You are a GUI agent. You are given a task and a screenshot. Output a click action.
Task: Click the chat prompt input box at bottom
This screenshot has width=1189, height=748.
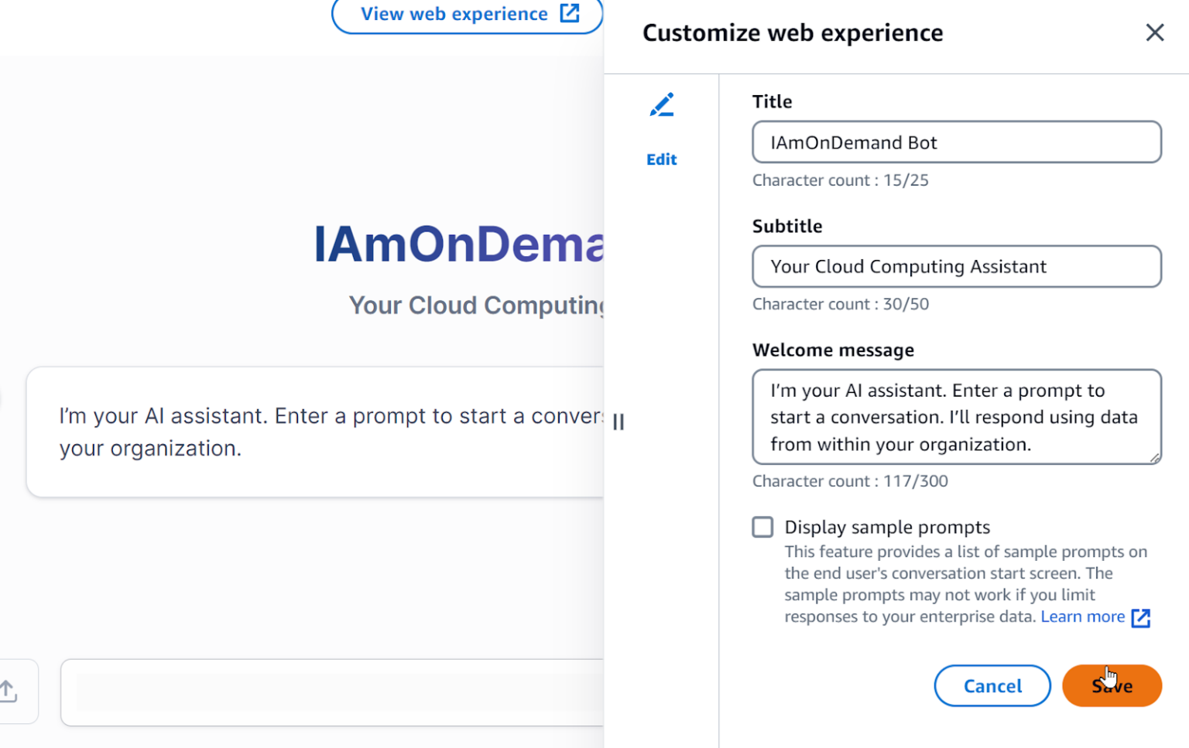click(x=333, y=692)
